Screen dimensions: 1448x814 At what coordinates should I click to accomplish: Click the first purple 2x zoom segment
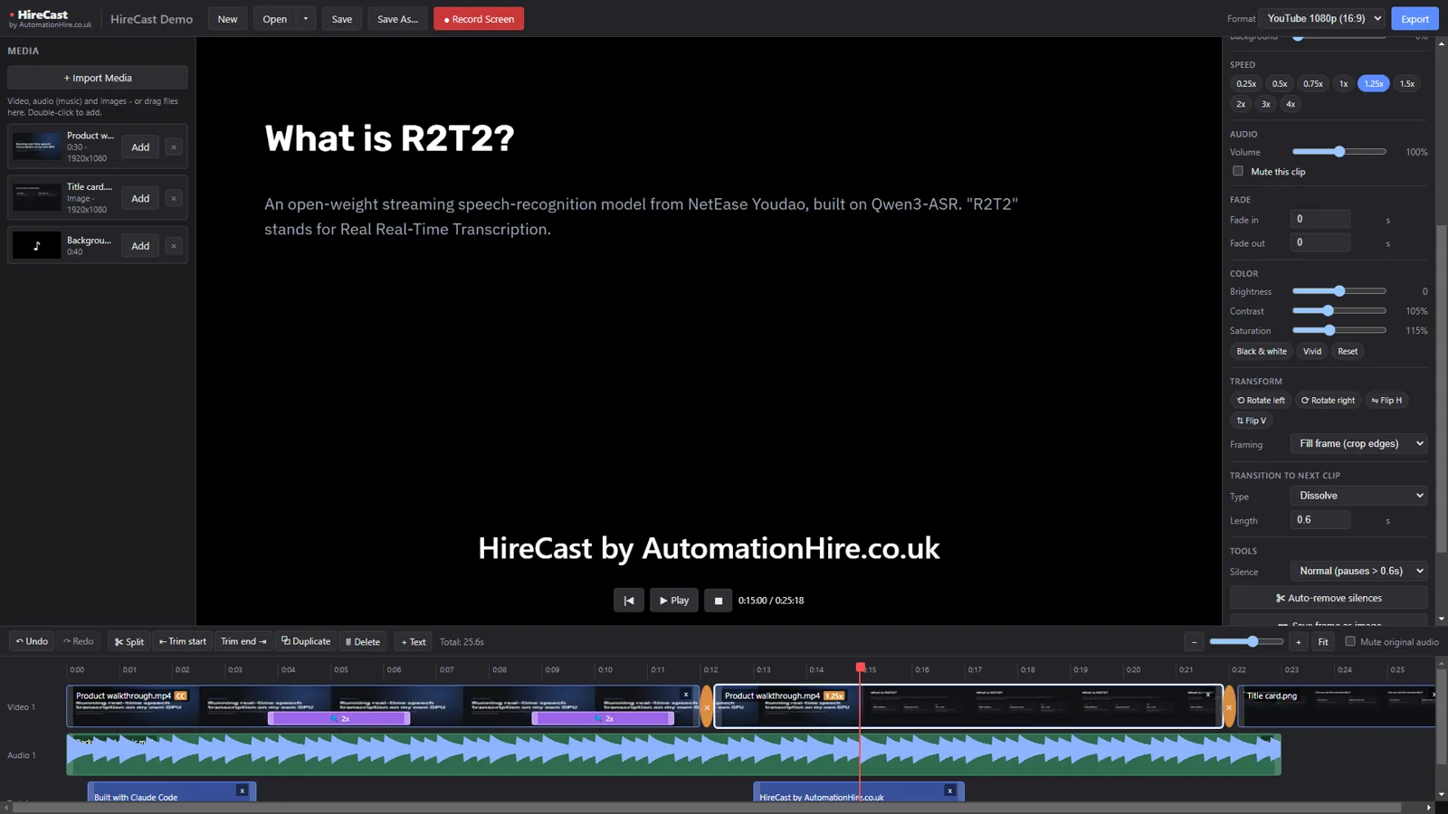pos(339,718)
